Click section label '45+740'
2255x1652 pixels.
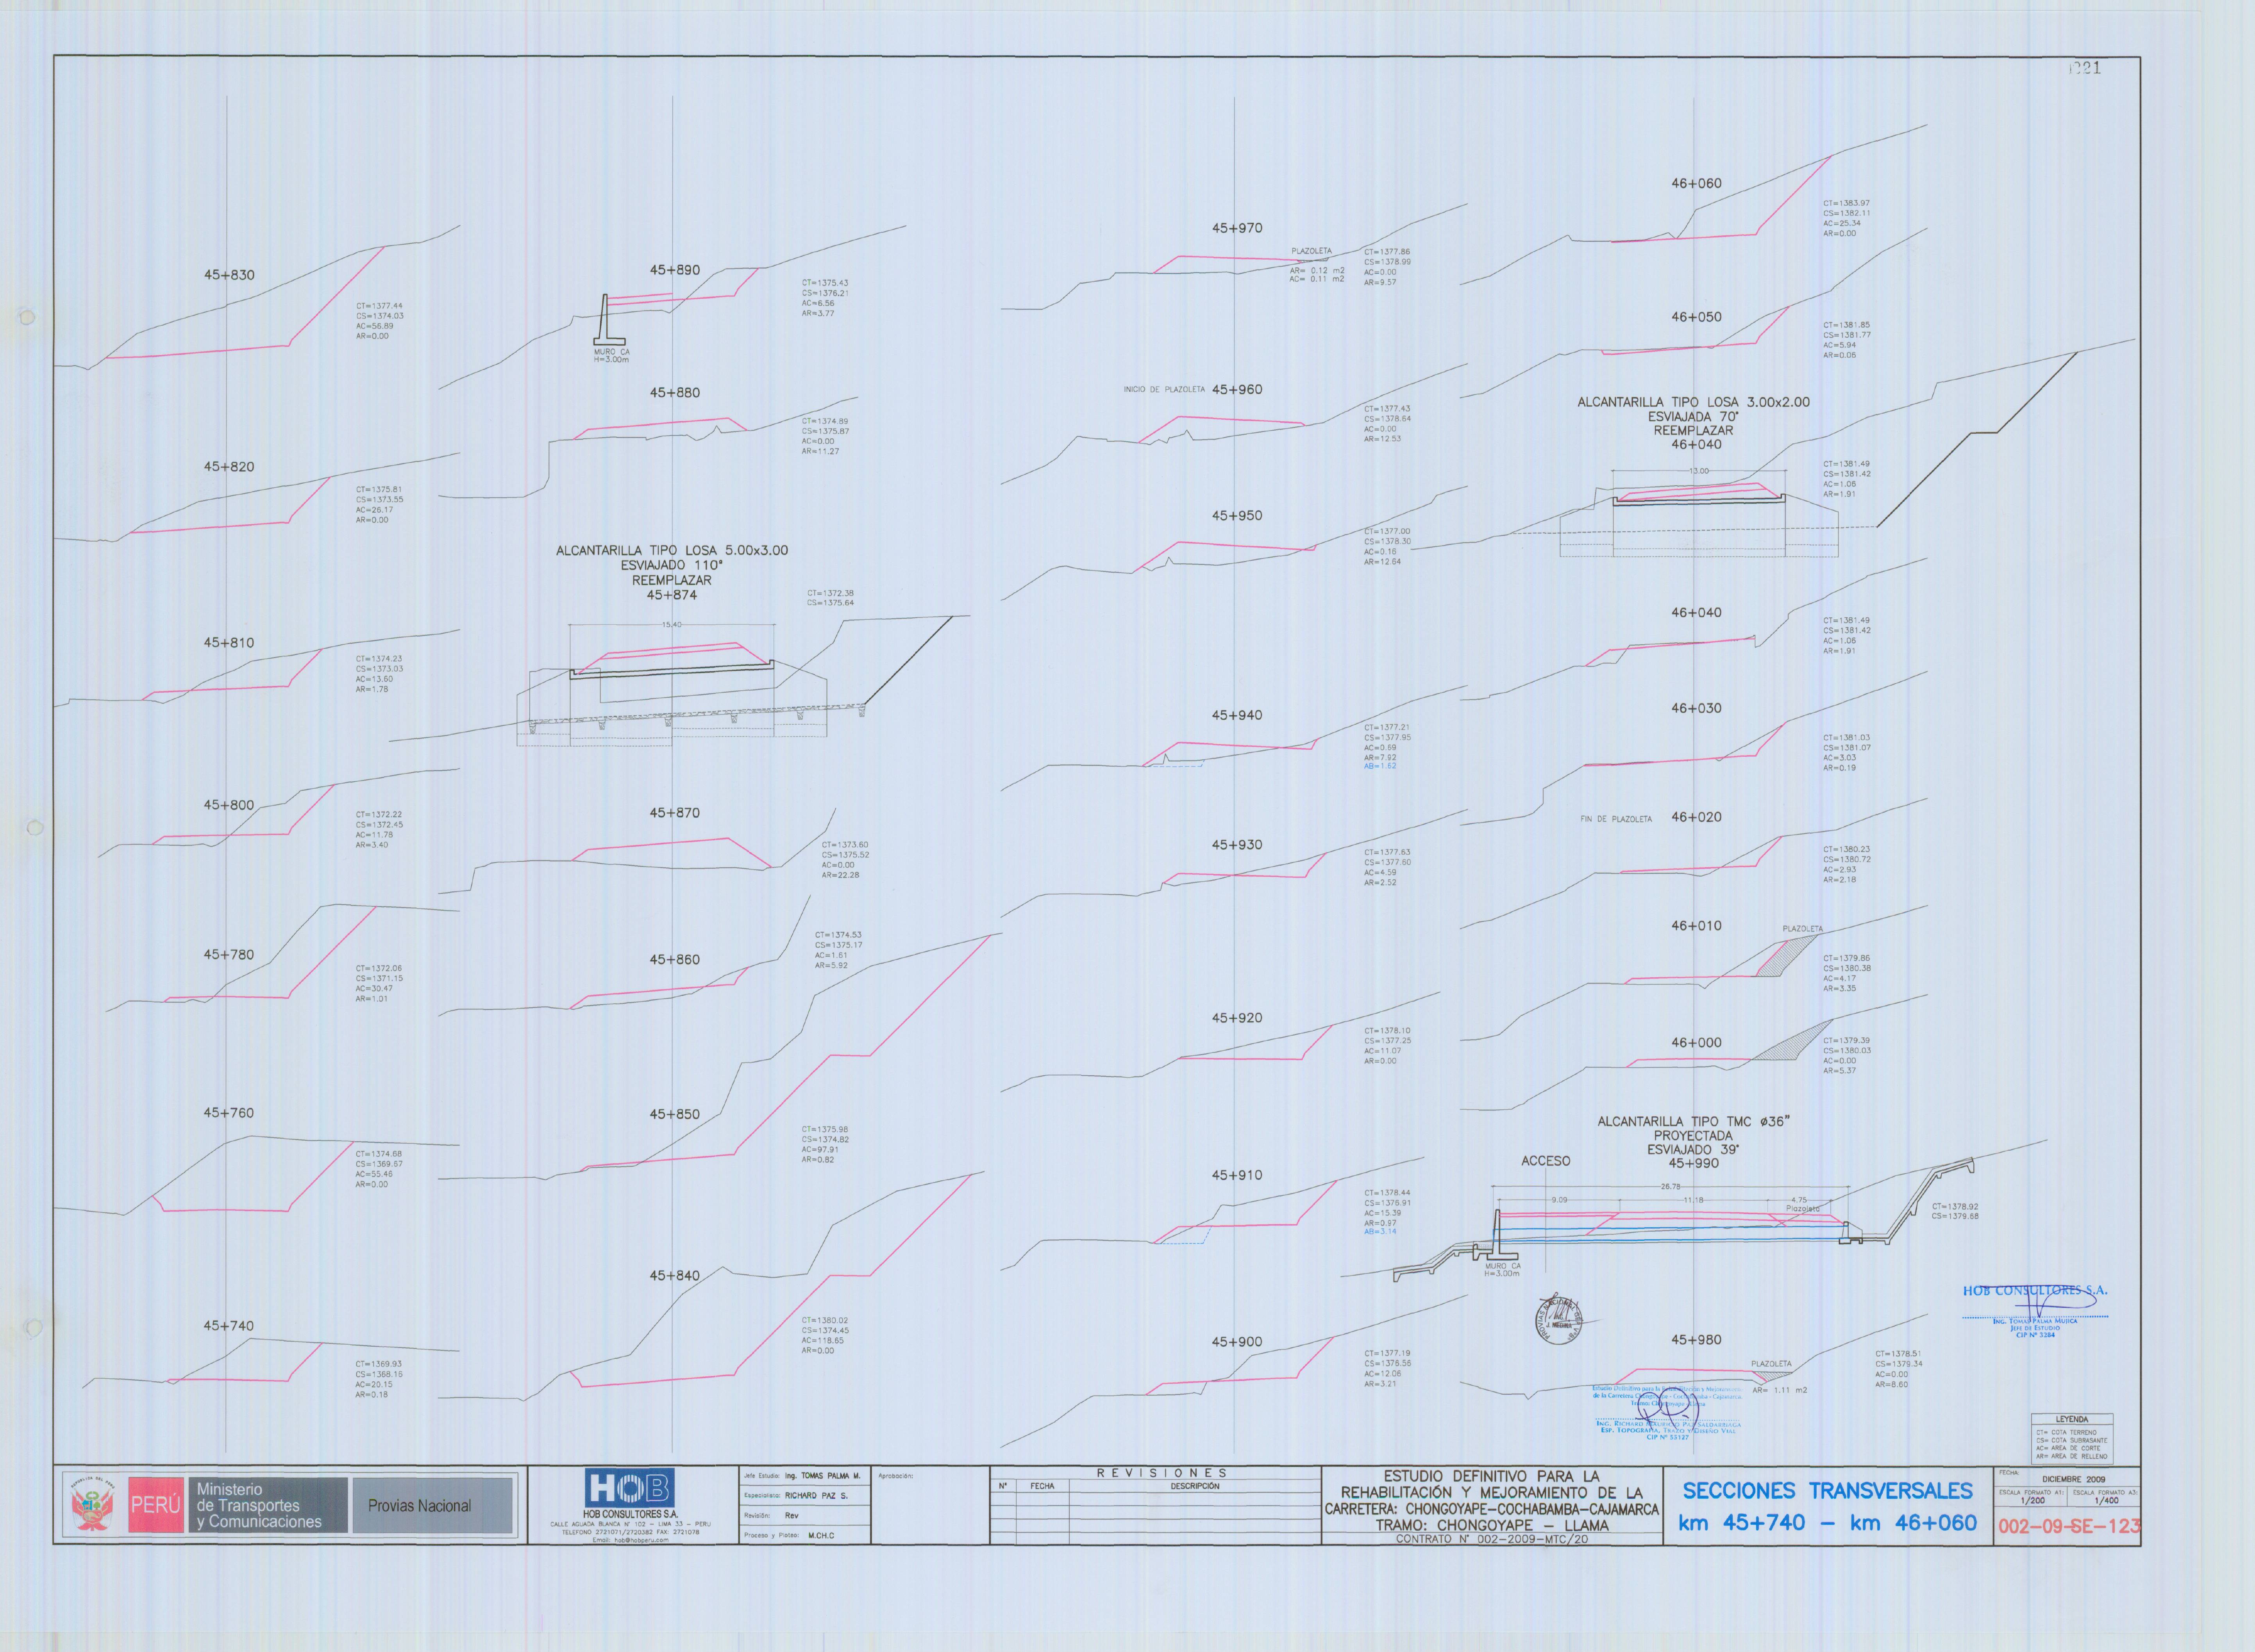coord(229,1326)
